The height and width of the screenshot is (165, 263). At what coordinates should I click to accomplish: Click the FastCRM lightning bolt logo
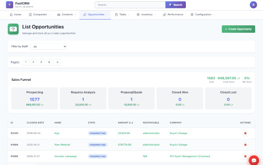pos(9,5)
